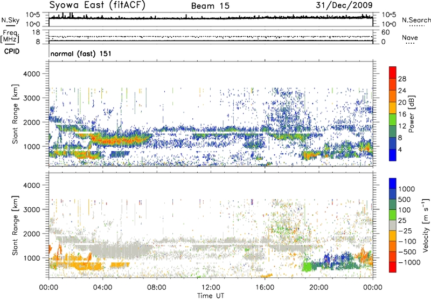Viewport: 431px width, 299px height.
Task: Click the 'normal (fast) 151' text
Action: coord(81,53)
